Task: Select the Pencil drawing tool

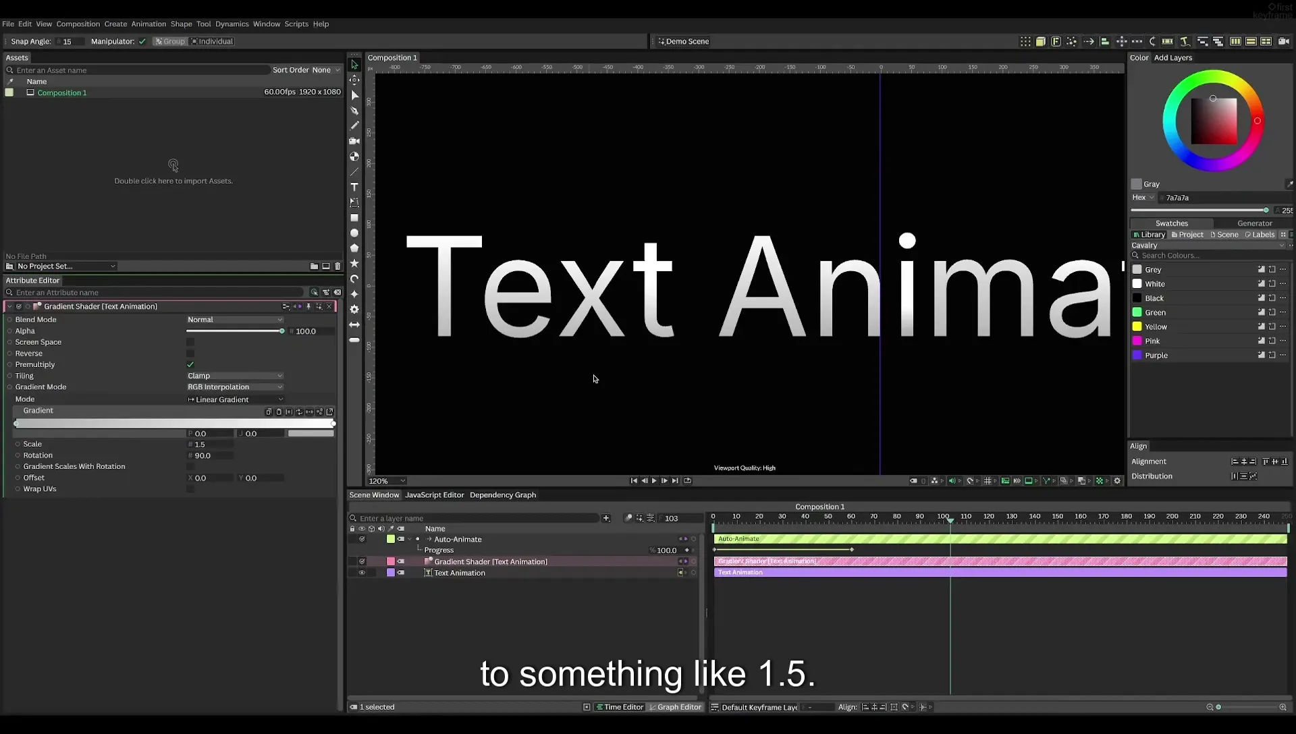Action: pyautogui.click(x=354, y=125)
